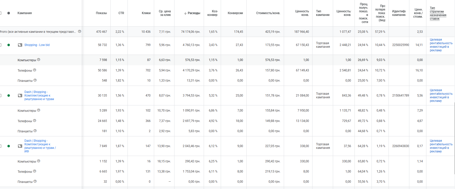
Task: Click help icon in the Итого totals row
Action: coord(80,31)
